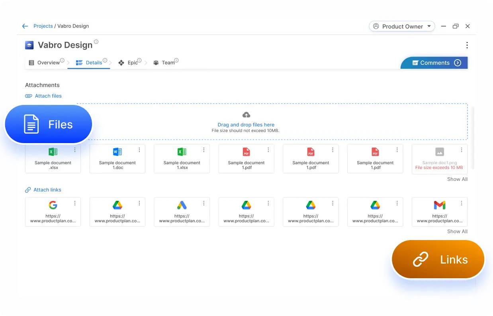Click the chain icon beside Attach links
The width and height of the screenshot is (493, 316).
[x=28, y=190]
